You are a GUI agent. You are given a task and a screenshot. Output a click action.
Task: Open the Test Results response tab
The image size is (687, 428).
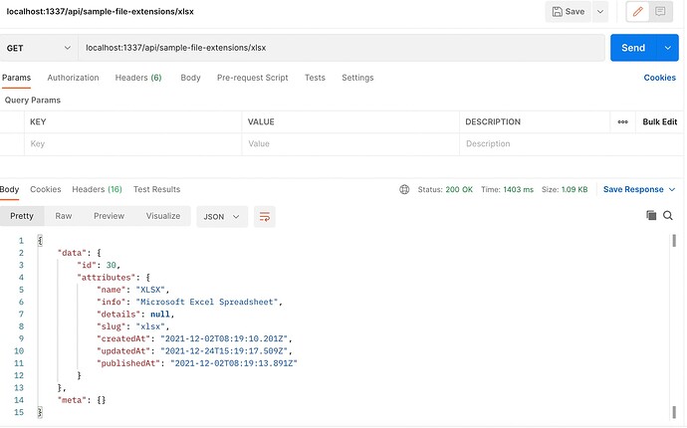tap(156, 189)
